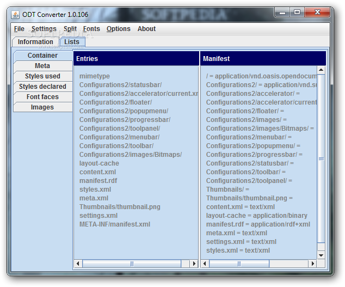Viewport: 345px width, 287px height.
Task: Click the Manifest scroll down arrow
Action: click(x=321, y=255)
